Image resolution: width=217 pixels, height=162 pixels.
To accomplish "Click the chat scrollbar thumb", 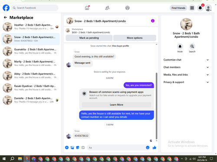I will pos(156,106).
